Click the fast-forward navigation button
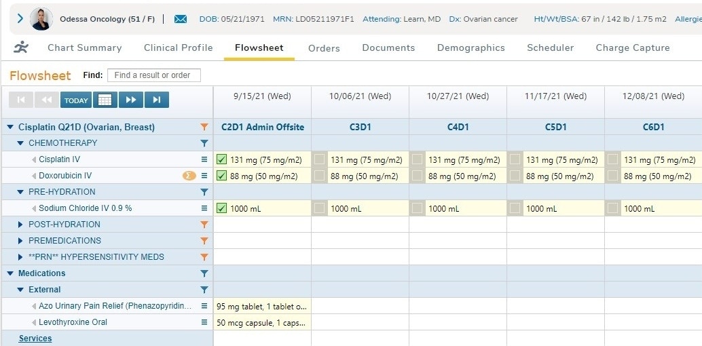702x346 pixels. [x=130, y=100]
